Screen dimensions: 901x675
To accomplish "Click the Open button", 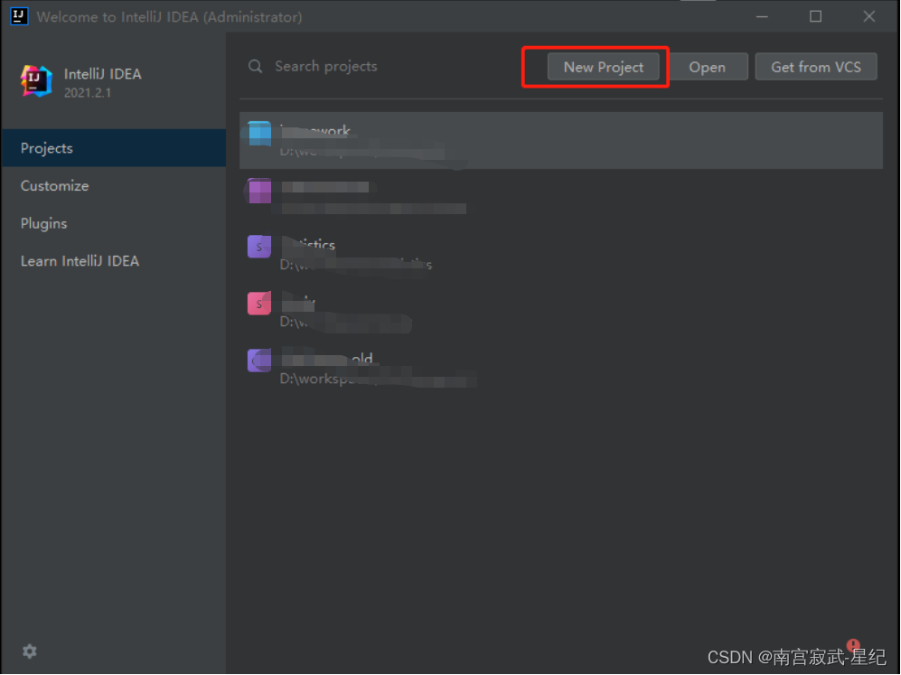I will tap(708, 67).
